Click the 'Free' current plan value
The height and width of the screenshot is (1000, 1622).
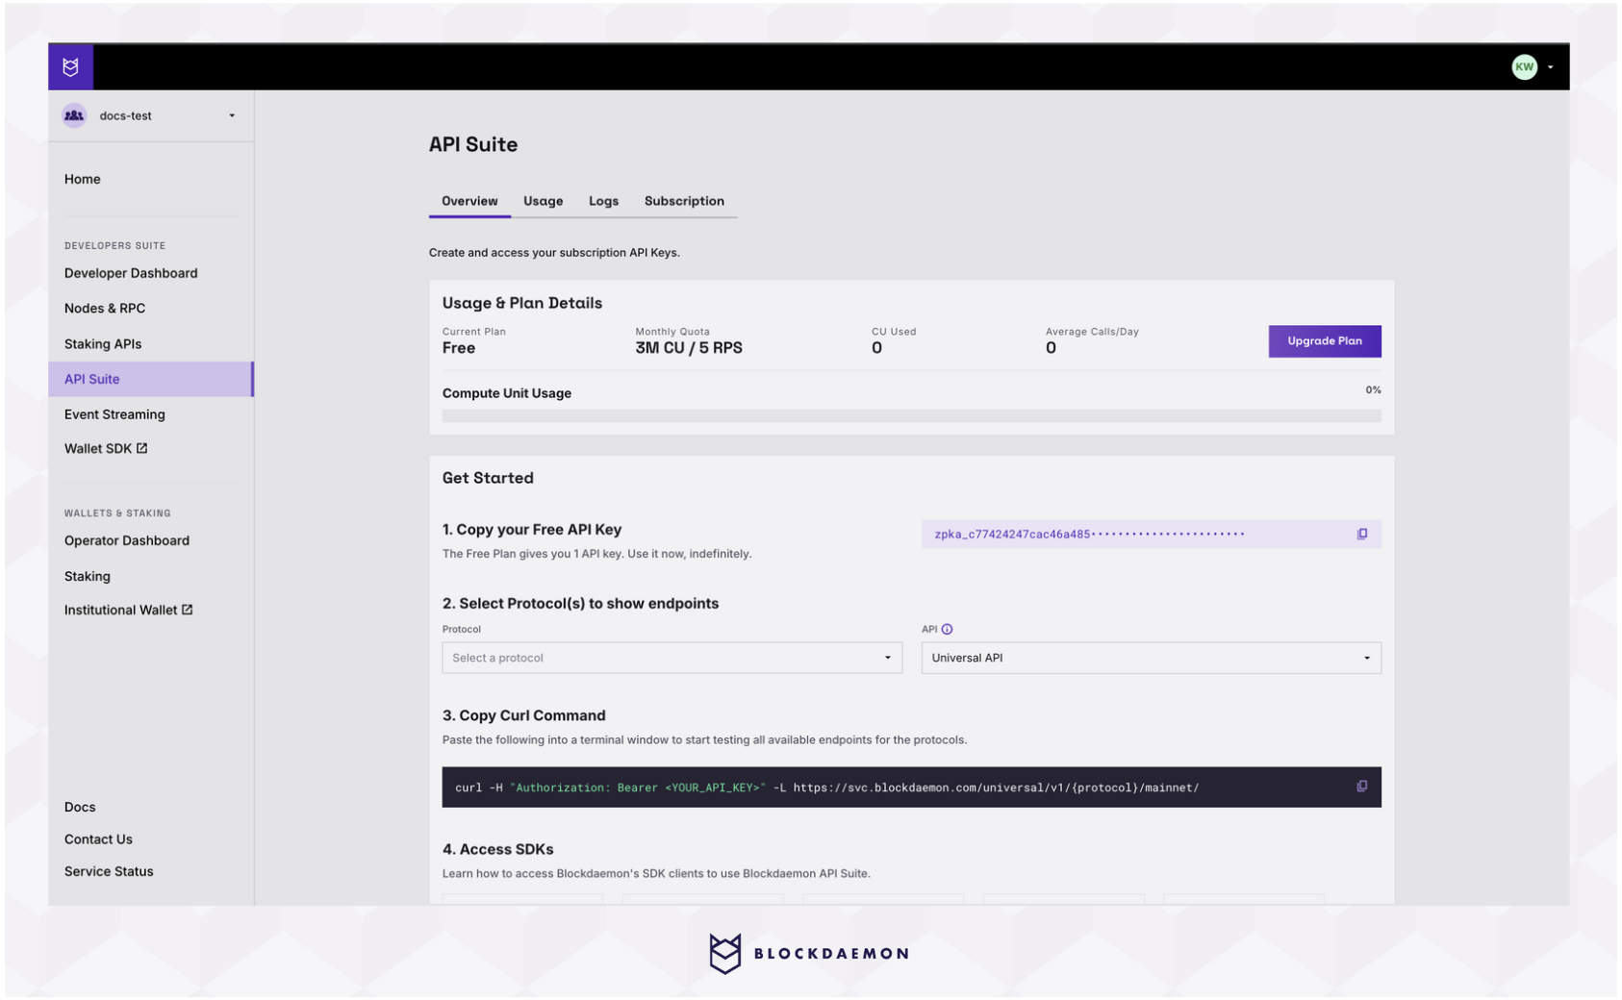(x=459, y=348)
